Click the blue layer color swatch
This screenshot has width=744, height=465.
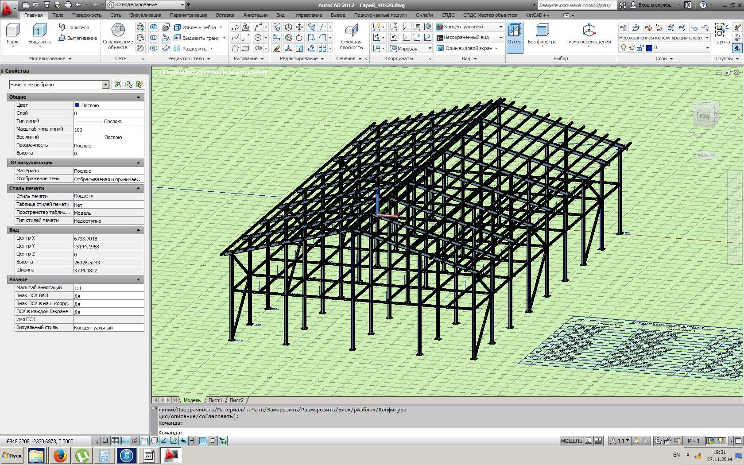[649, 48]
